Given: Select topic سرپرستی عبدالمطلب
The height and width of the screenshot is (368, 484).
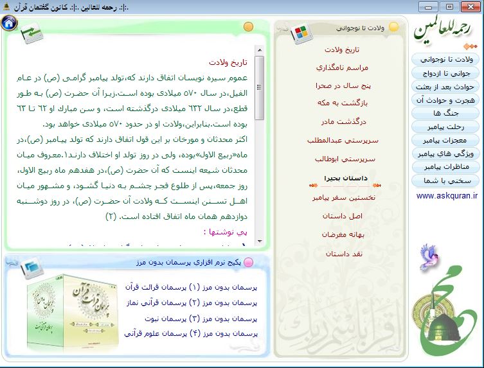Looking at the screenshot, I should point(343,141).
